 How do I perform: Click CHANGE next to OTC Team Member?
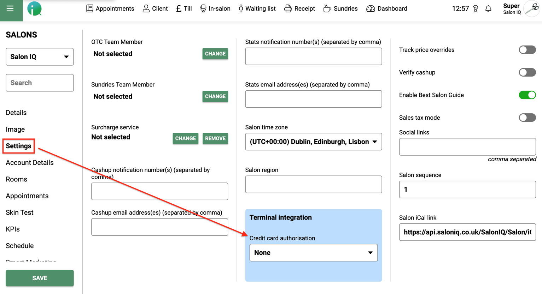[215, 54]
